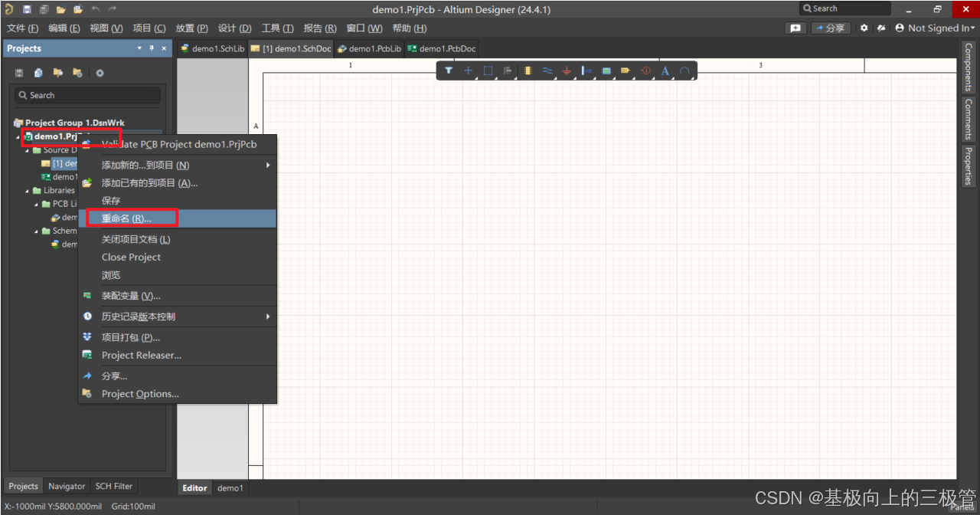Choose 重命名 (R)... in context menu
The width and height of the screenshot is (980, 515).
[x=178, y=218]
